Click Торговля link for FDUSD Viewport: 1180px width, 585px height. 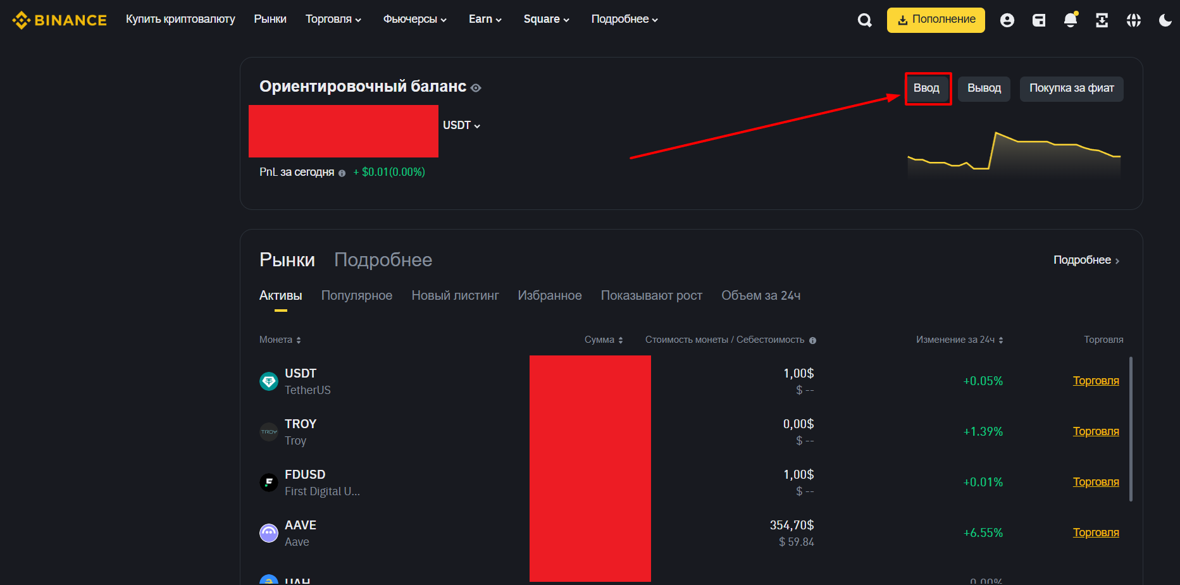point(1096,482)
